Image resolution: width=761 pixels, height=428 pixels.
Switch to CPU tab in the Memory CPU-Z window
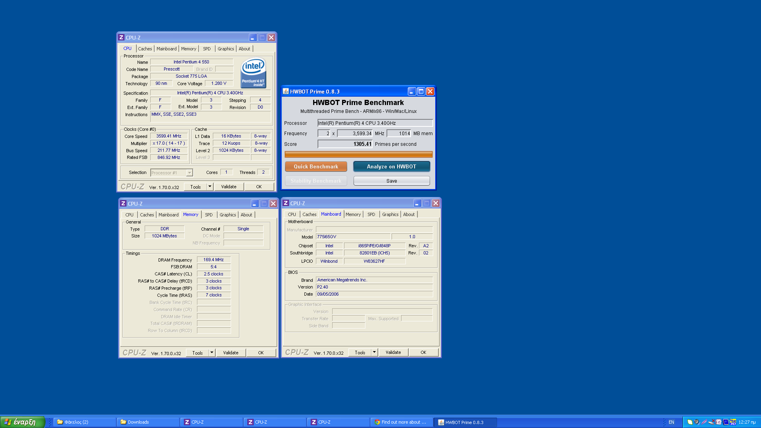[x=130, y=215]
